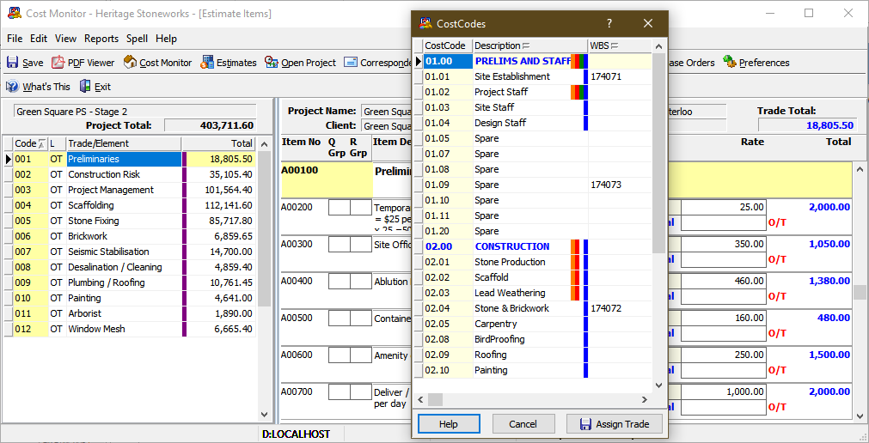The width and height of the screenshot is (869, 443).
Task: Select cost code 01.02 Project Staff
Action: coord(533,92)
